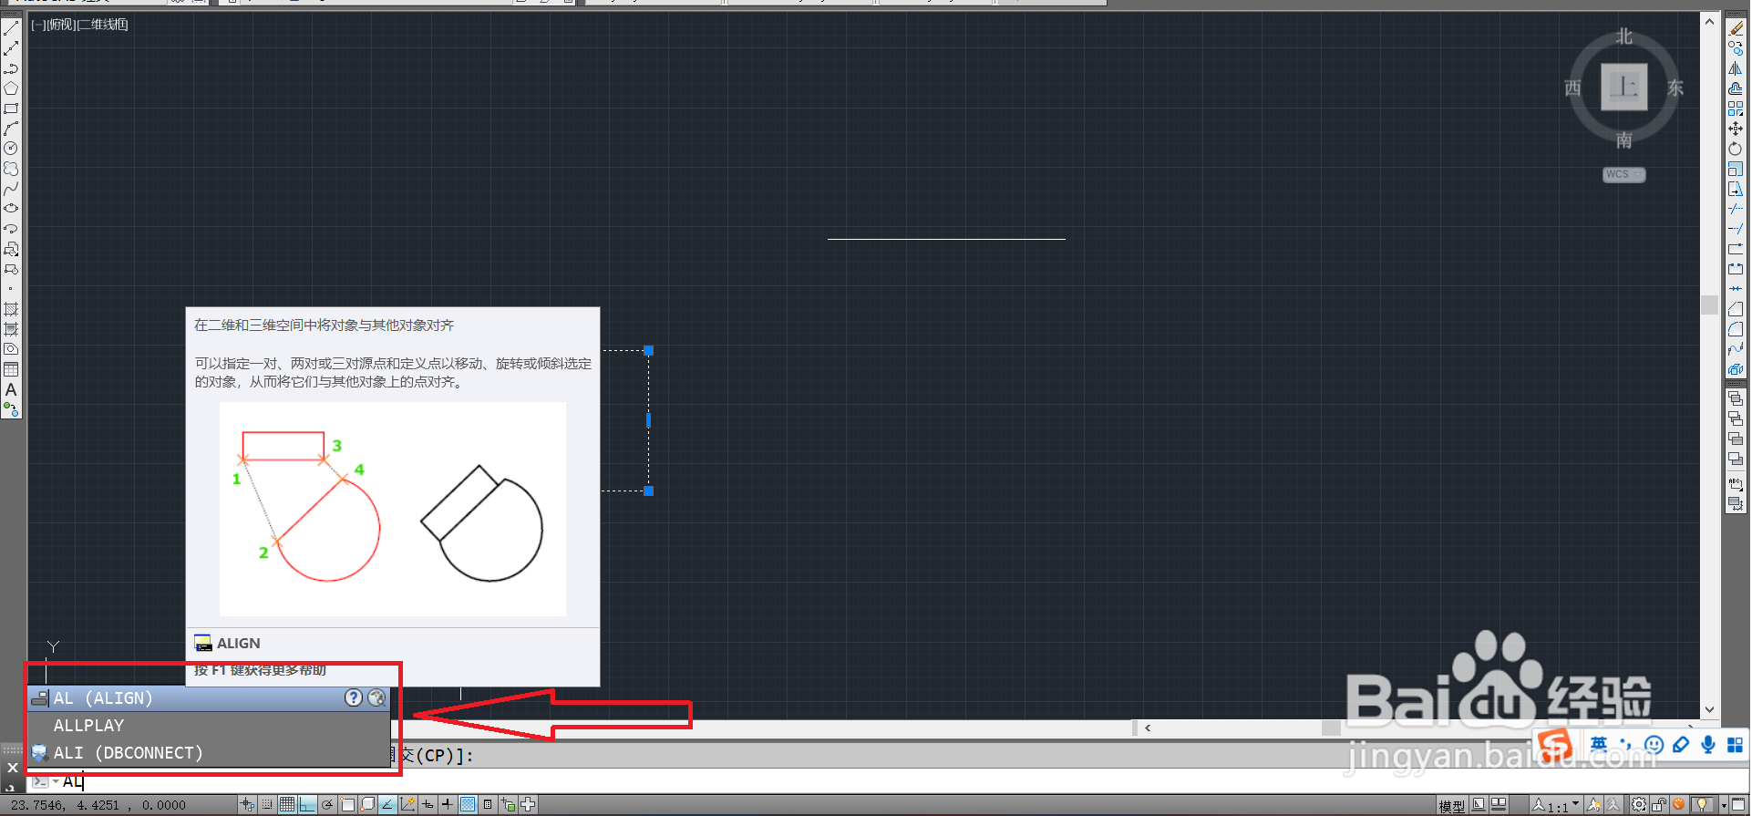Select the Construction Line tool
Viewport: 1752px width, 816px height.
(11, 48)
